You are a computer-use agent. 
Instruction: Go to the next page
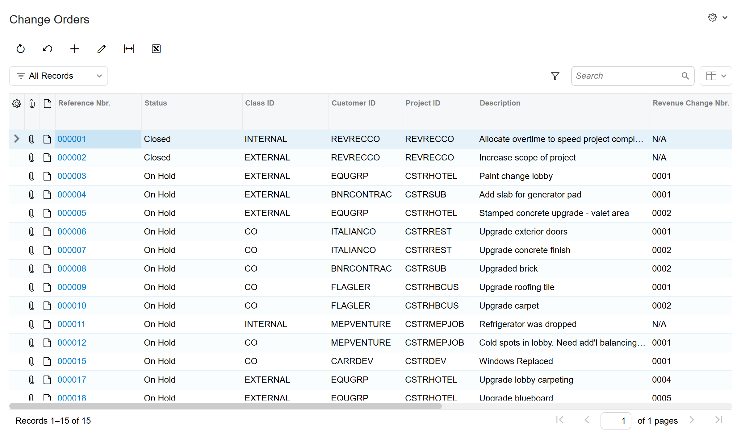(692, 420)
